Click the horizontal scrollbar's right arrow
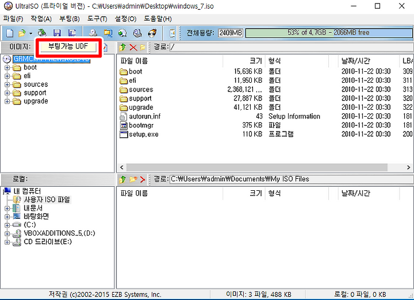 (408, 167)
